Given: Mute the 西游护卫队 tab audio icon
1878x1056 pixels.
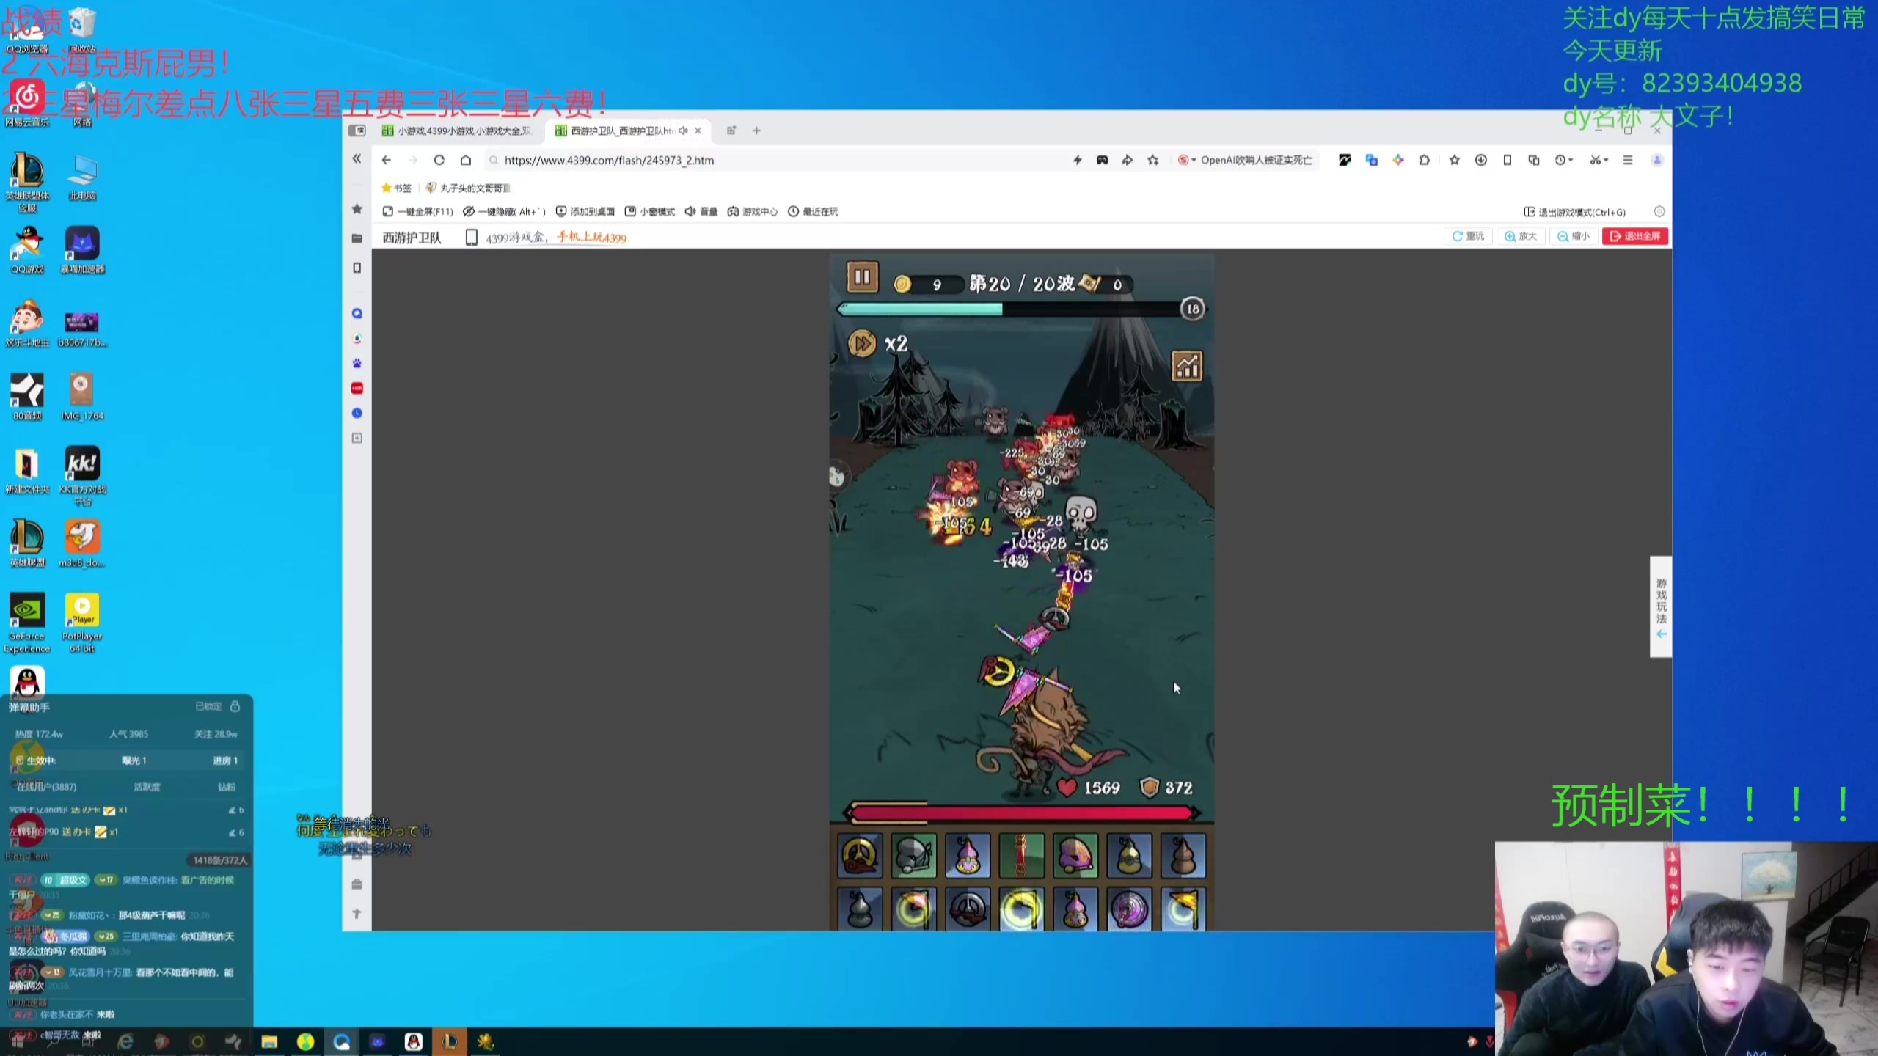Looking at the screenshot, I should pyautogui.click(x=683, y=131).
